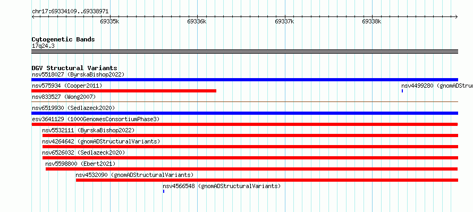Click the red nsv575934 variant bar
This screenshot has height=212, width=473.
click(x=124, y=91)
